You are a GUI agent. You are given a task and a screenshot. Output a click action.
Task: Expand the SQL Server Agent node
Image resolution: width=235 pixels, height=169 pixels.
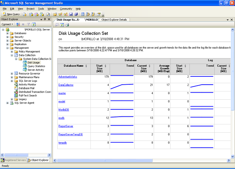(x=7, y=103)
